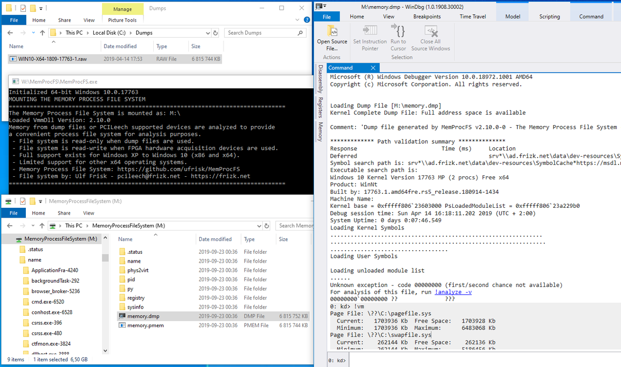Go up one level in M: window
The image size is (621, 367).
point(42,225)
